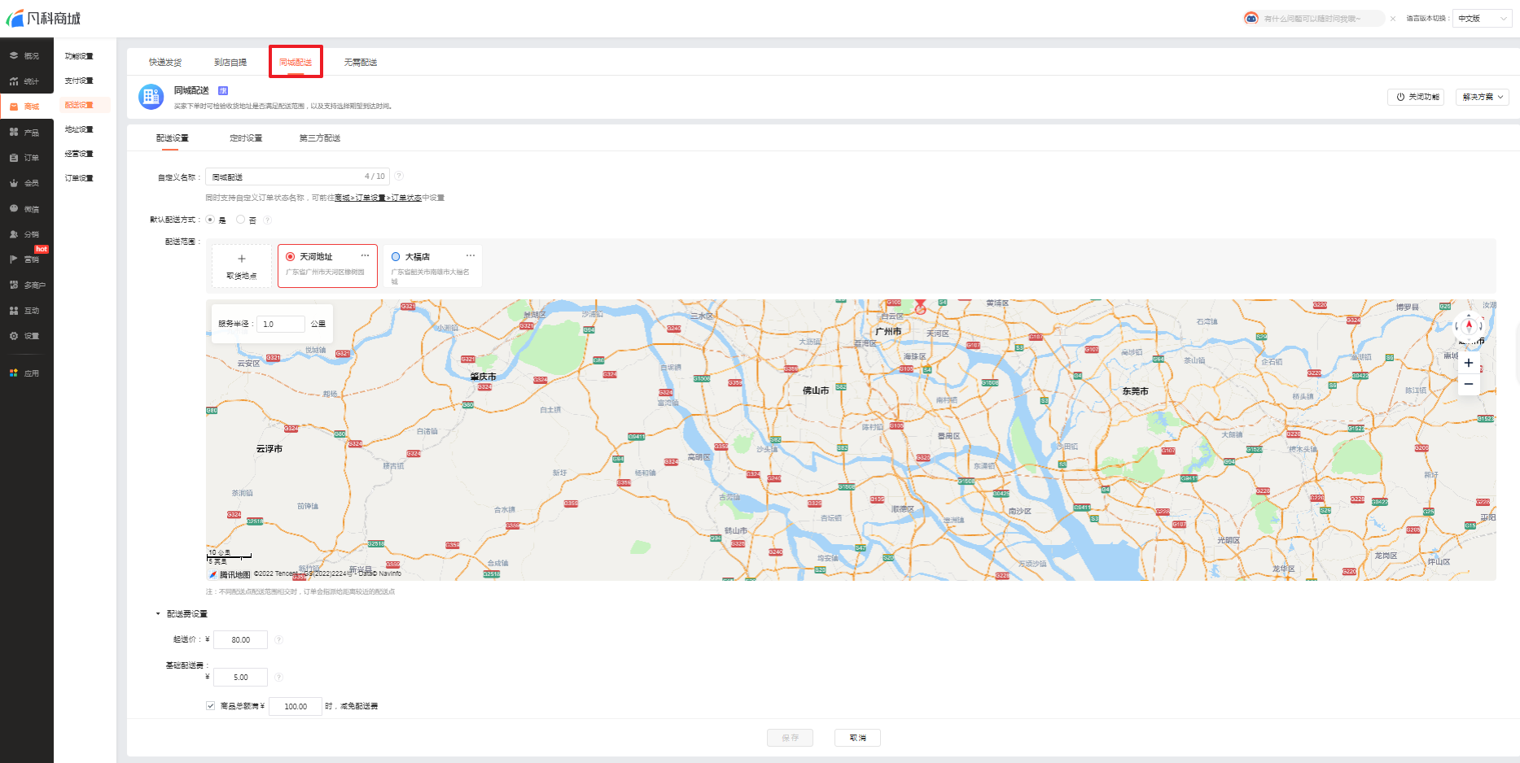The image size is (1520, 763).
Task: Click 关闭功能 button
Action: click(1416, 97)
